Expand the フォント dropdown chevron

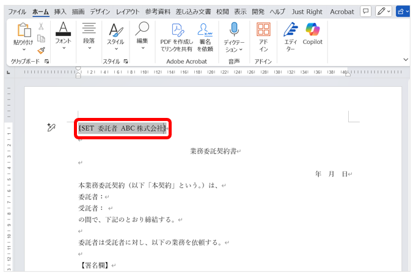[x=64, y=48]
